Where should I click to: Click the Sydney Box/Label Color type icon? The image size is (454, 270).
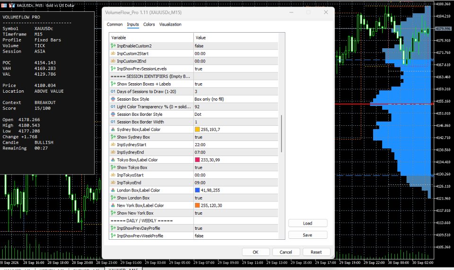point(113,130)
